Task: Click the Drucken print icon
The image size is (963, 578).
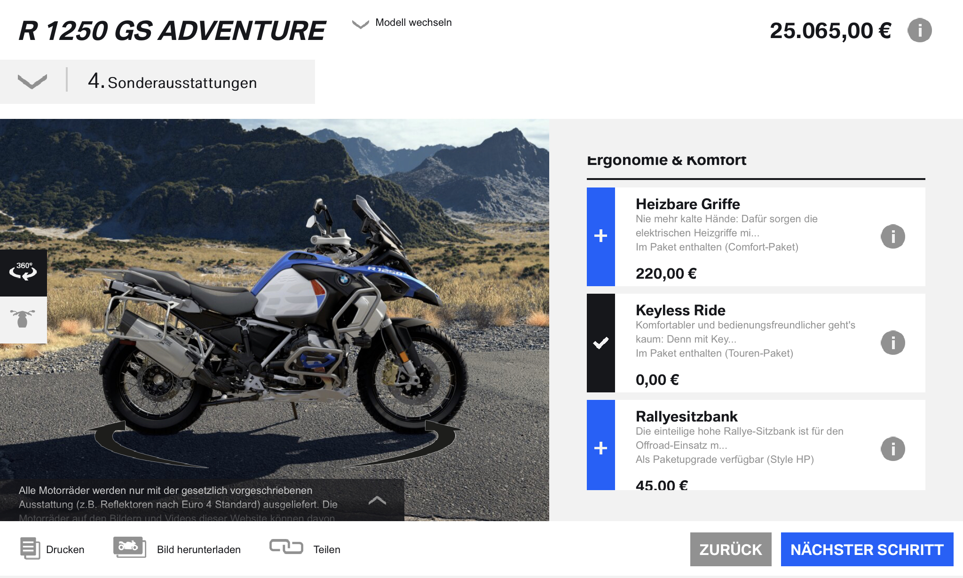Action: 30,548
